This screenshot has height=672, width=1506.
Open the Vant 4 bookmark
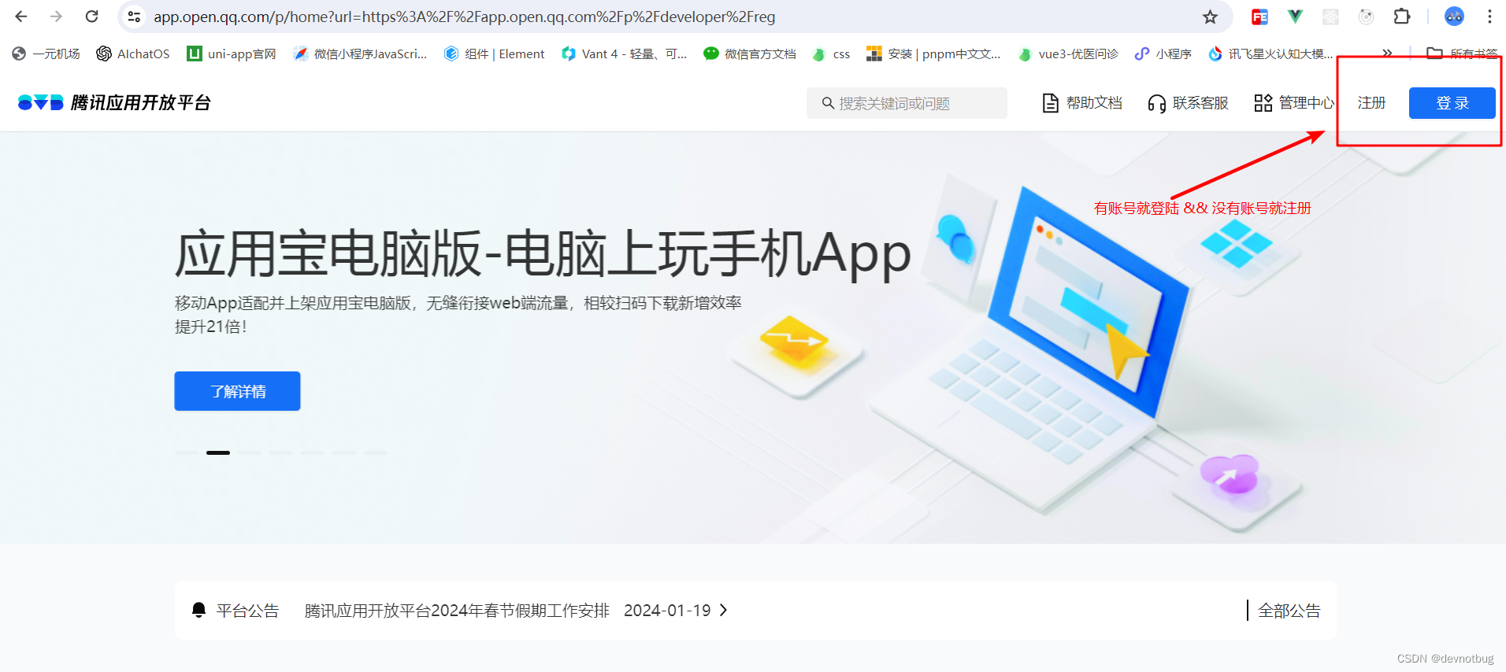(624, 54)
